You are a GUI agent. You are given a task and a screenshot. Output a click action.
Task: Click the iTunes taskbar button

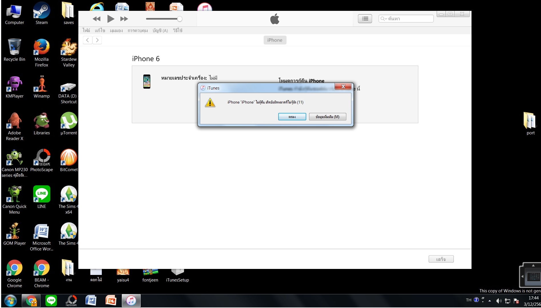point(131,301)
